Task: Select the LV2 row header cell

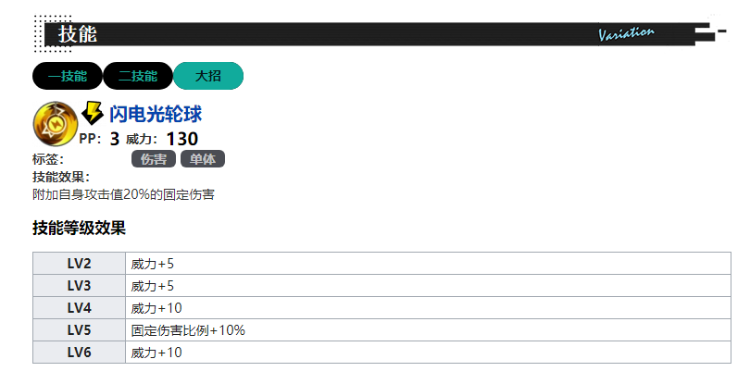Action: pos(80,264)
